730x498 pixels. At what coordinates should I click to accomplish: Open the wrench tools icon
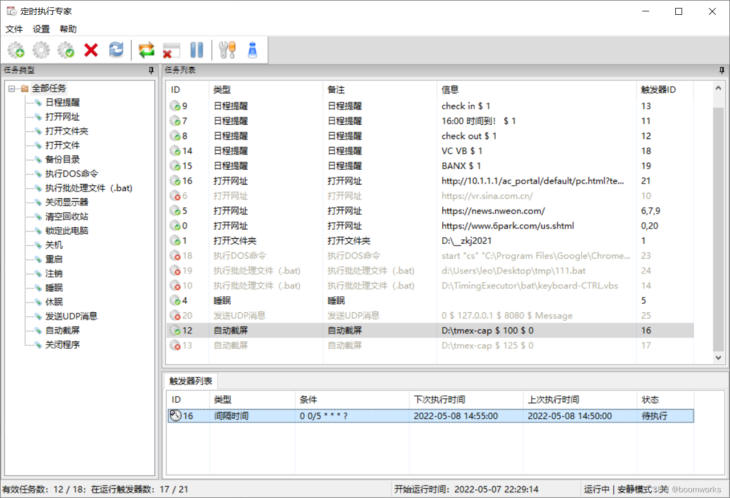227,50
